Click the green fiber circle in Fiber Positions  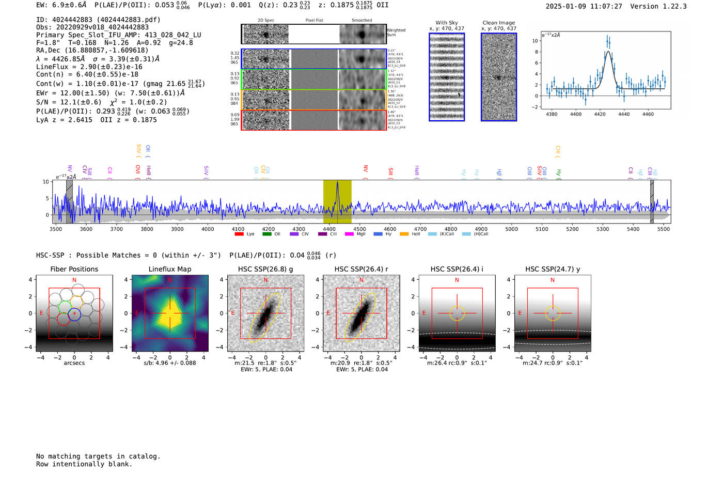point(65,307)
